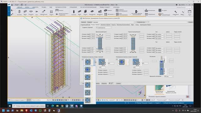The height and width of the screenshot is (113, 201).
Task: Click the Отмена button
Action: click(x=118, y=83)
